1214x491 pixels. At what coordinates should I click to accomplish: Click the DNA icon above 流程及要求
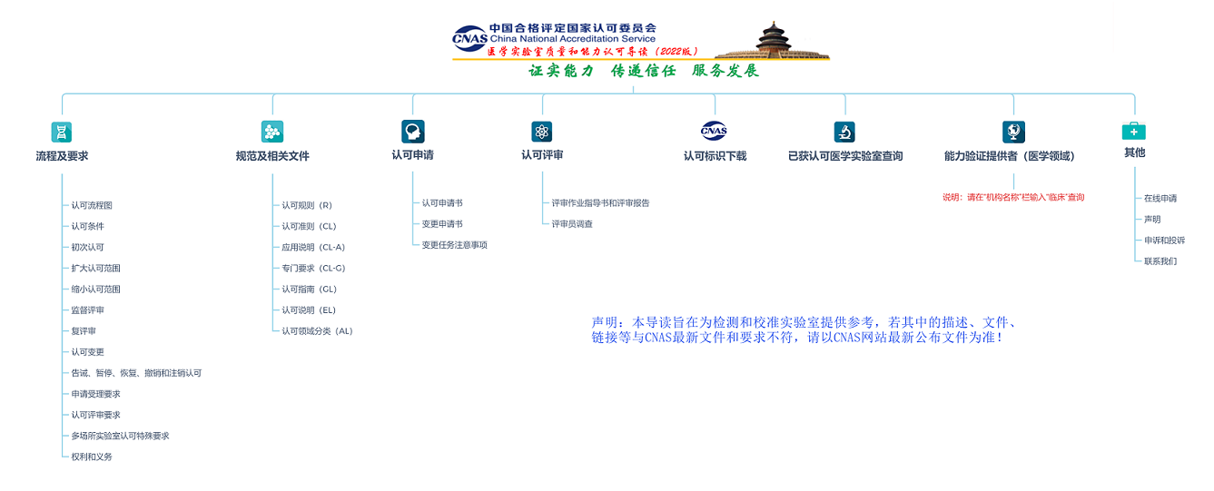[62, 132]
